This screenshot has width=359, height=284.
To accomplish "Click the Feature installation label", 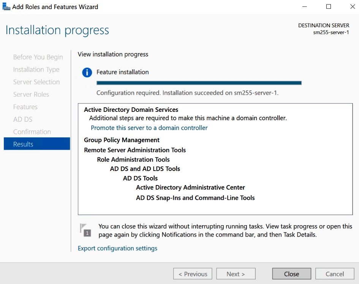I will pos(122,72).
